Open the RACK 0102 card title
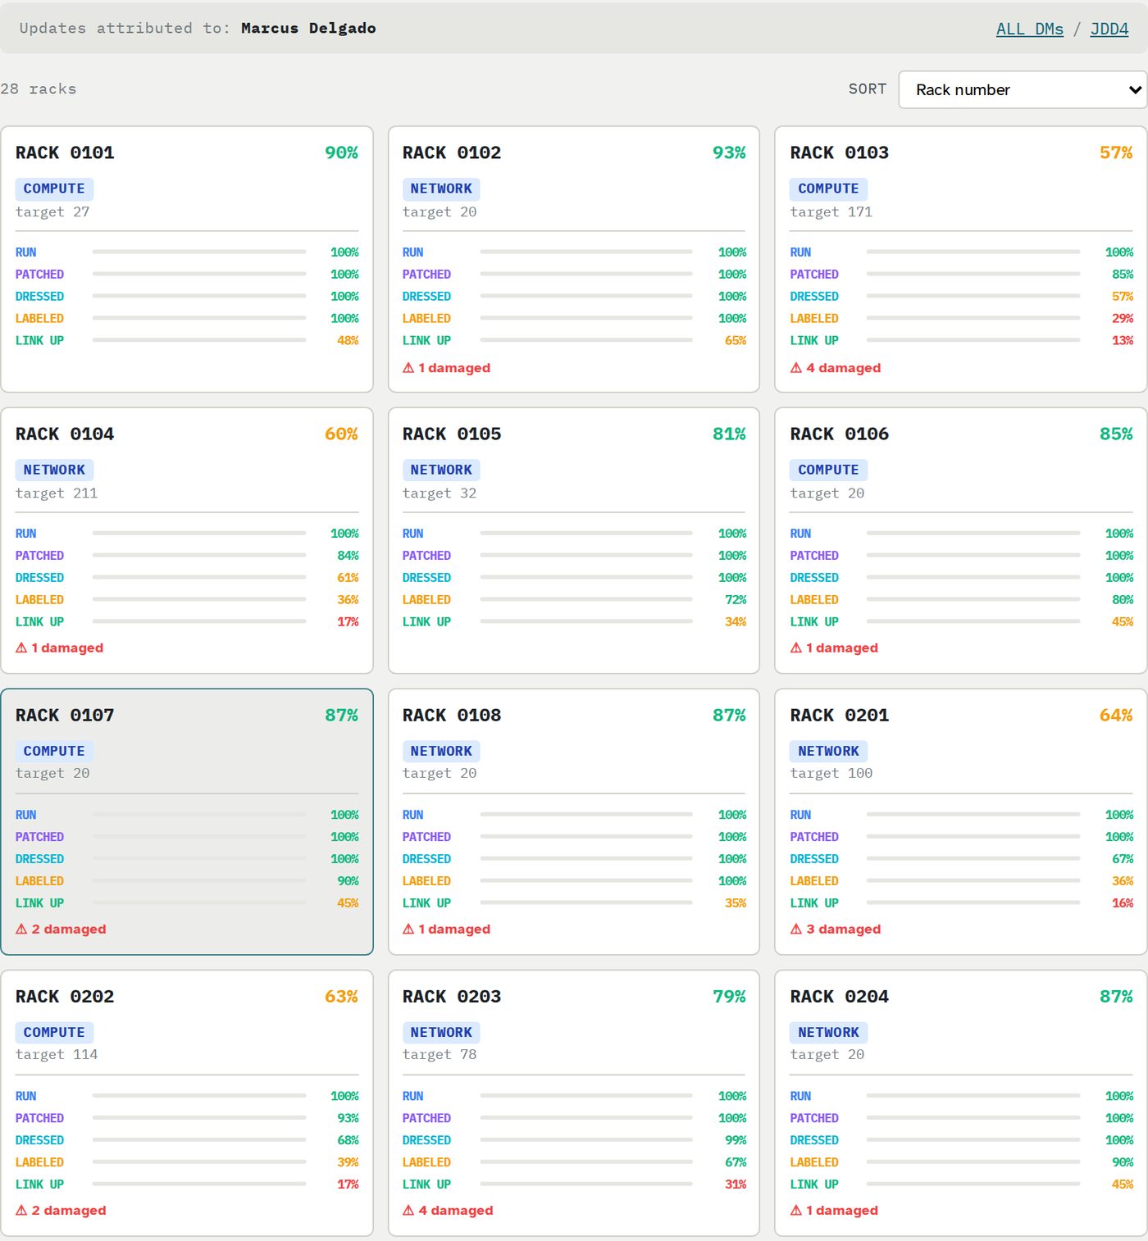The height and width of the screenshot is (1241, 1148). pos(452,152)
